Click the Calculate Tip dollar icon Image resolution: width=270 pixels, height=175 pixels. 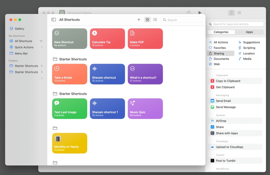coord(94,33)
